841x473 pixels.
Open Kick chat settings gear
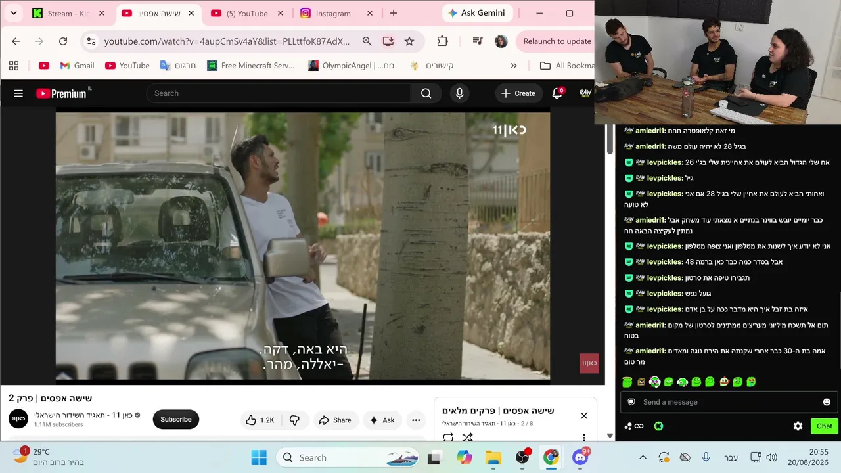798,426
